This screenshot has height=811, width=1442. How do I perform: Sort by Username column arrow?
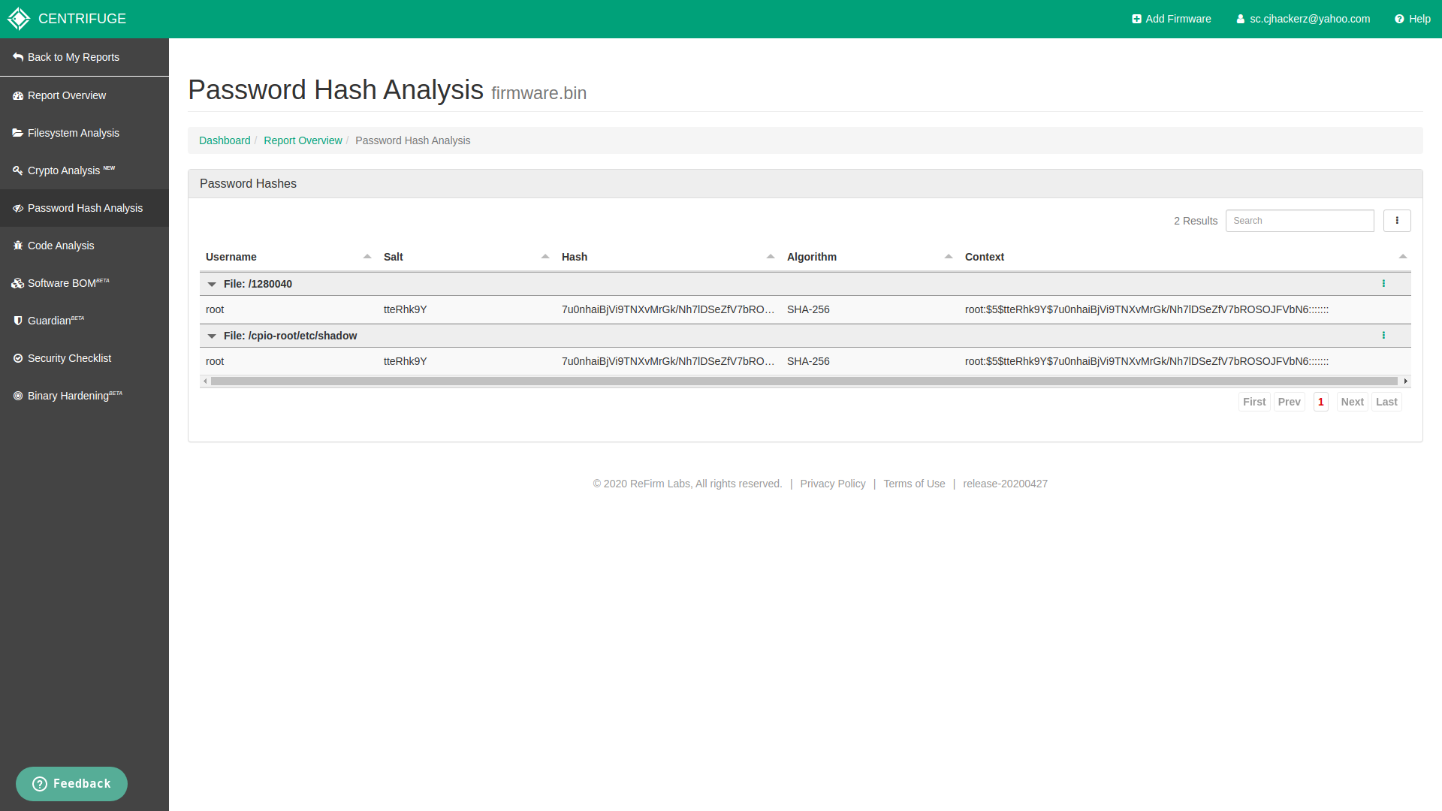click(x=367, y=257)
